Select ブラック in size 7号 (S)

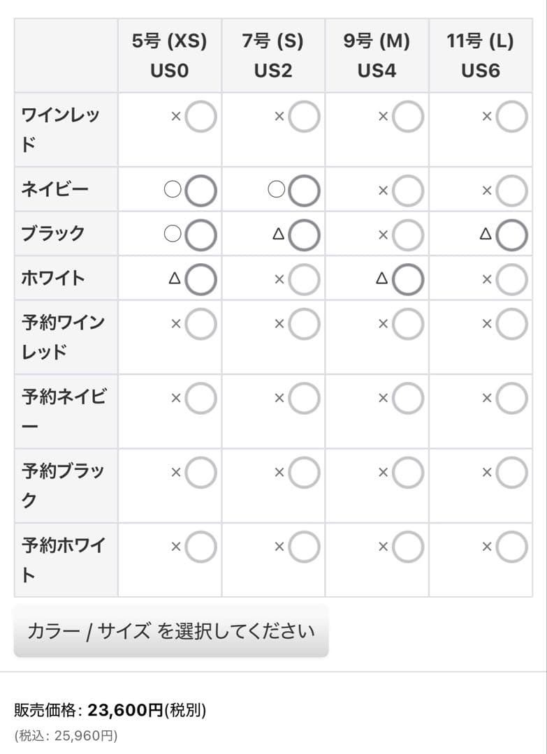[303, 234]
